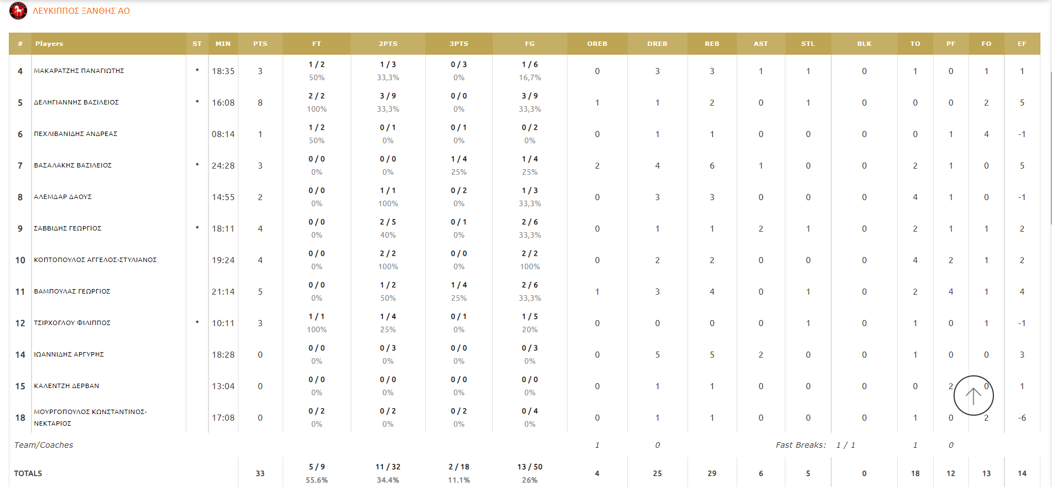Sort by the STL column header
Viewport: 1052px width, 487px height.
[x=808, y=44]
